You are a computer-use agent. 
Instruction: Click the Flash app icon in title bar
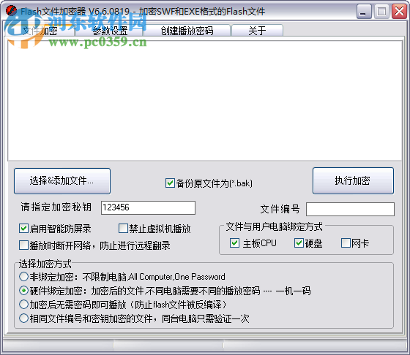coord(11,11)
